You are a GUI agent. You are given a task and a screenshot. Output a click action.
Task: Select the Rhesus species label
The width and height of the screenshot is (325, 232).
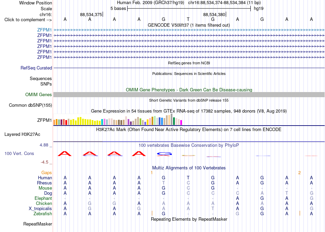coord(44,183)
